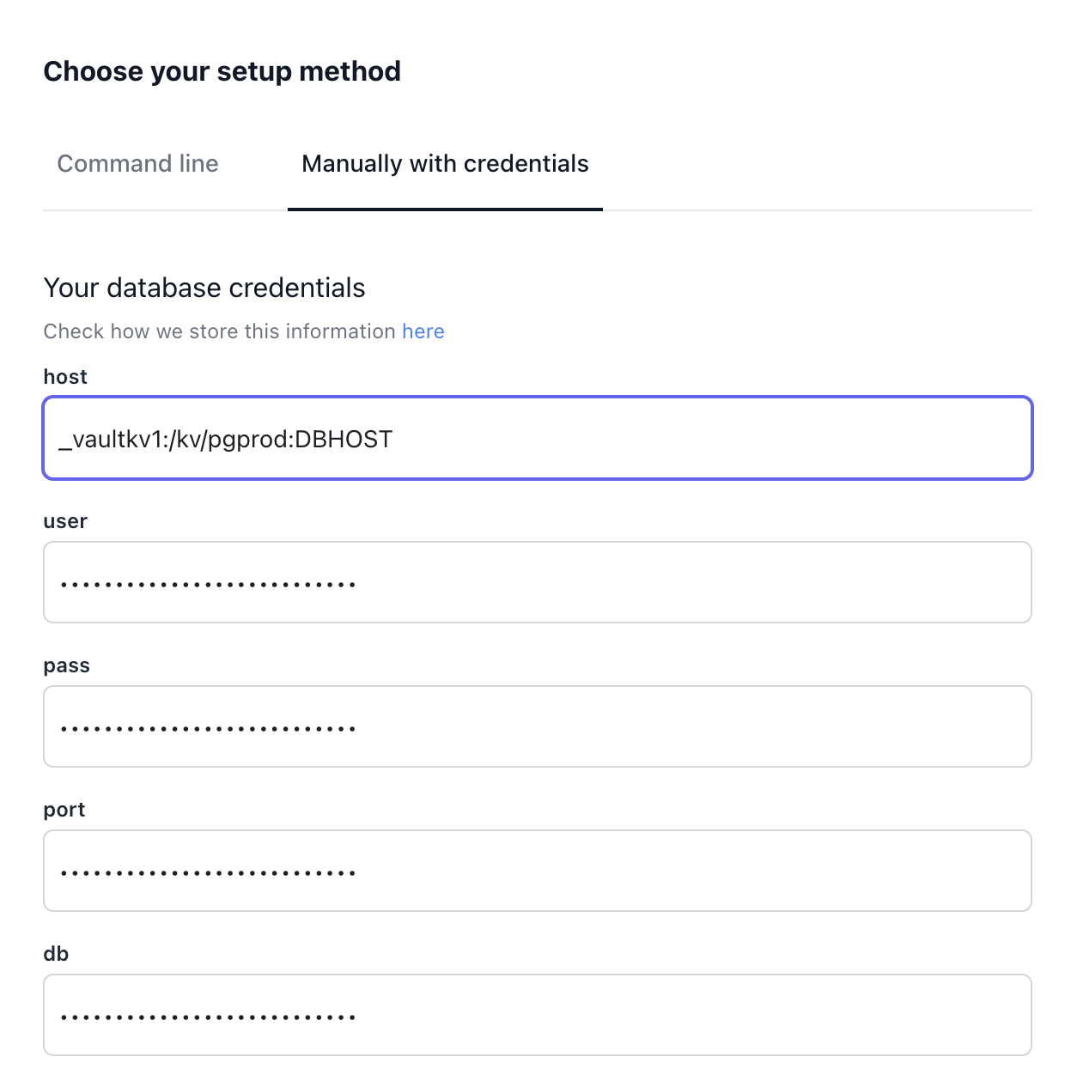Click the 'Check how we store' helper text

219,331
